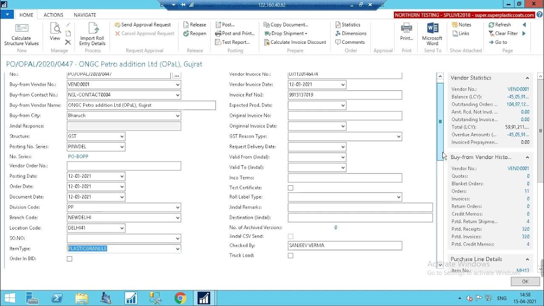Screen dimensions: 544x306
Task: Expand ItemType dropdown
Action: (178, 249)
